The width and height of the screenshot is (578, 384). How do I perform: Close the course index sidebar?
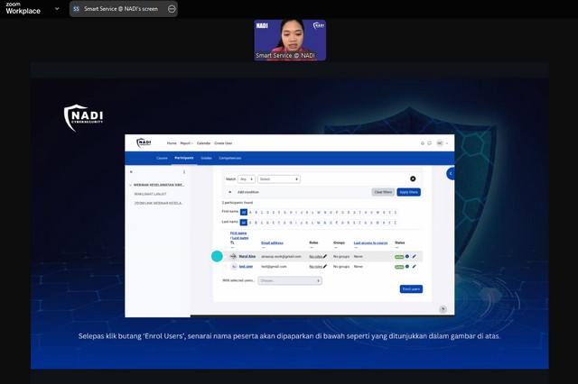tap(131, 171)
